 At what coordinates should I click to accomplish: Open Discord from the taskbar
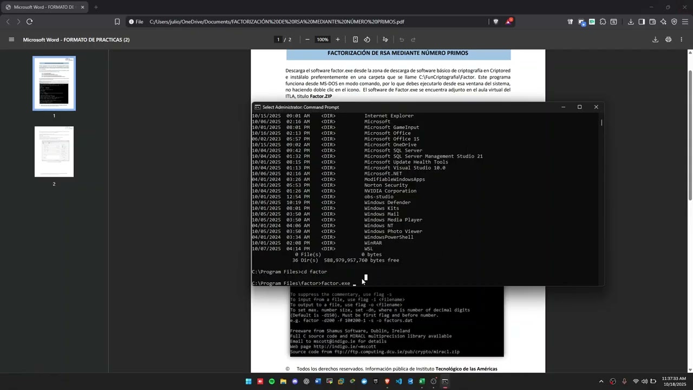pyautogui.click(x=295, y=381)
